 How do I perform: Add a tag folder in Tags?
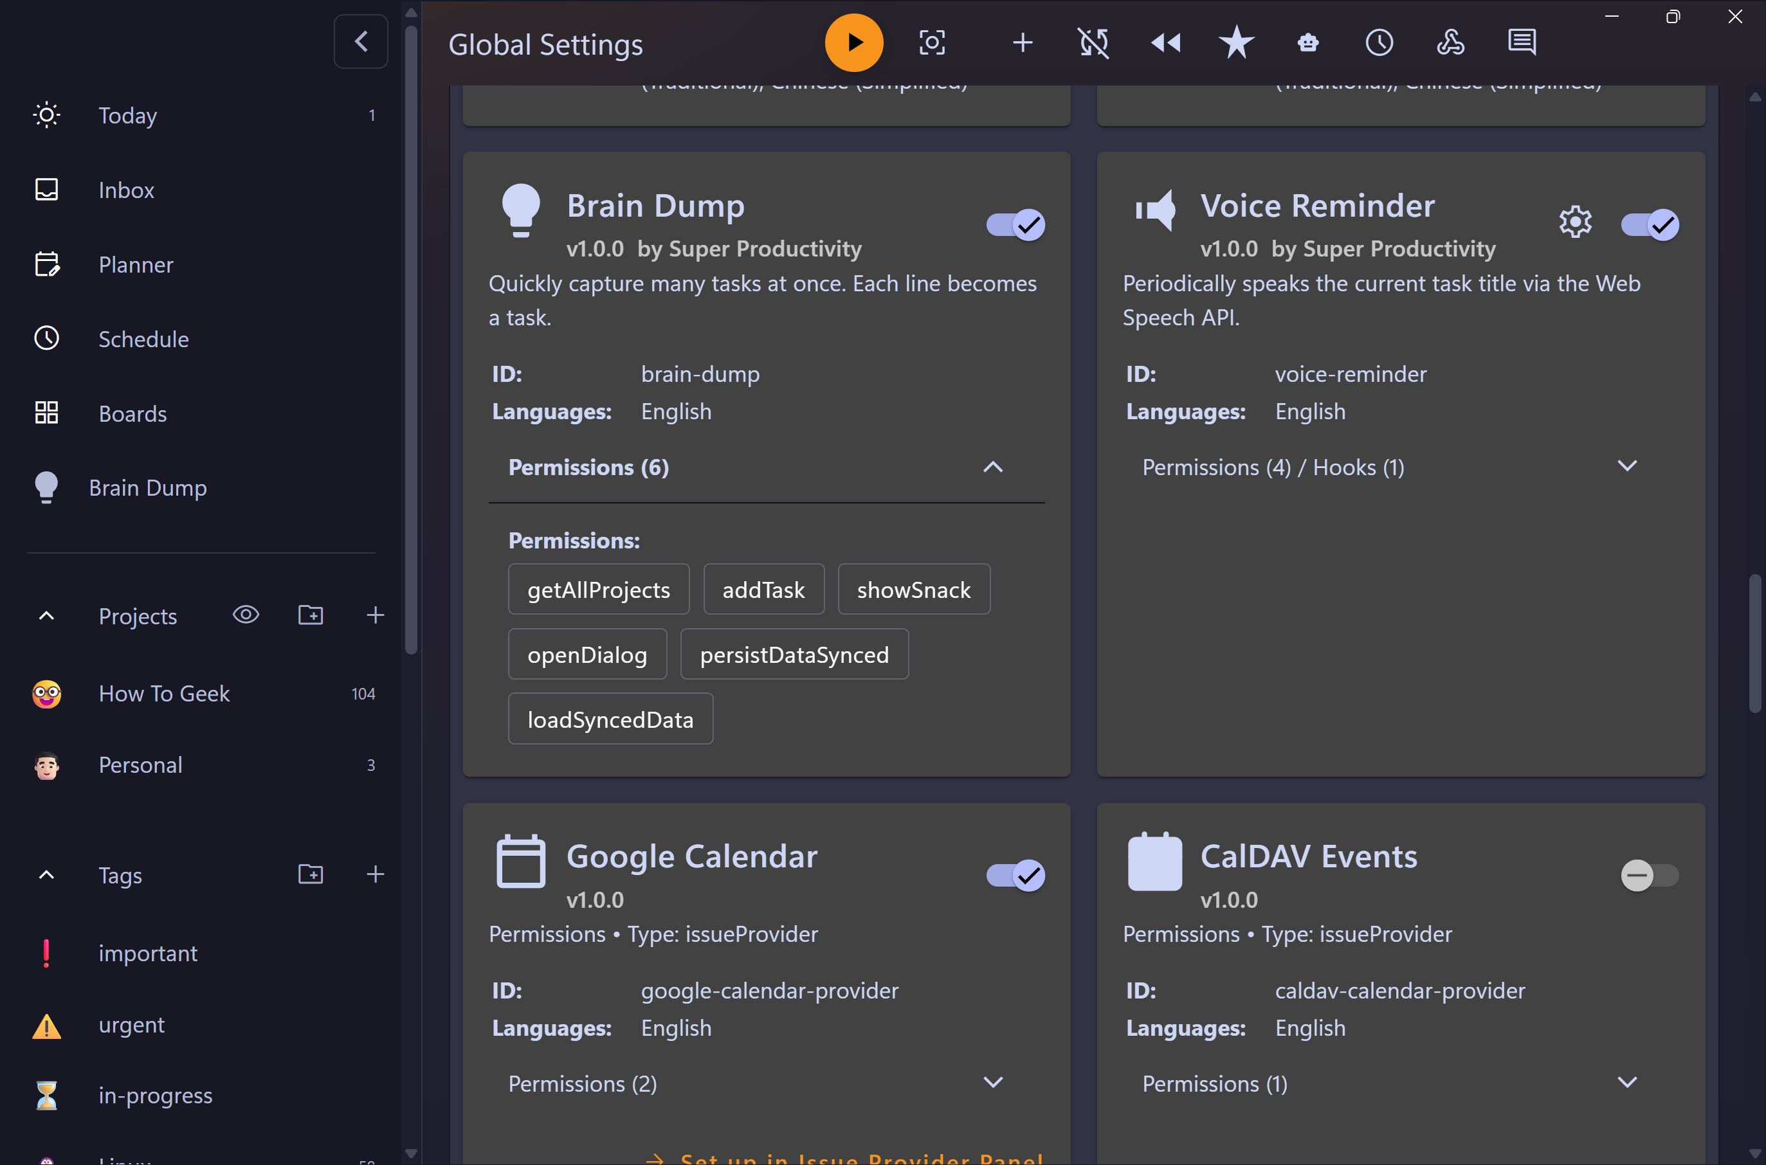click(311, 874)
